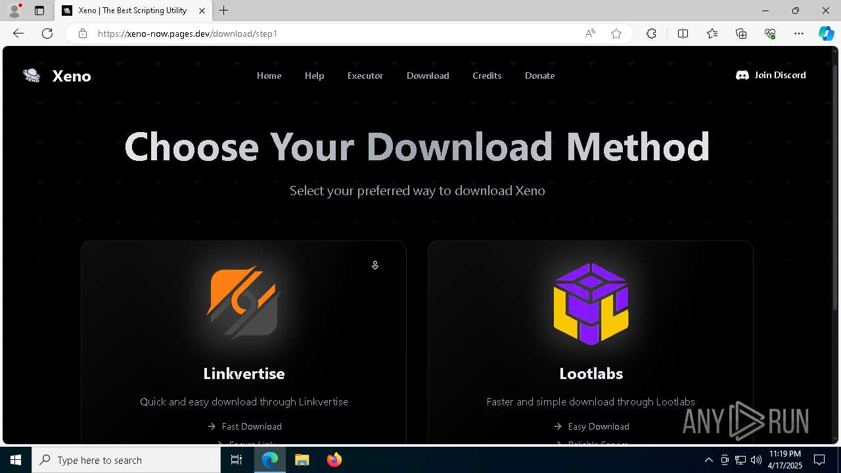Screen dimensions: 841x473
Task: Select the Linkvertise card title
Action: tap(244, 373)
